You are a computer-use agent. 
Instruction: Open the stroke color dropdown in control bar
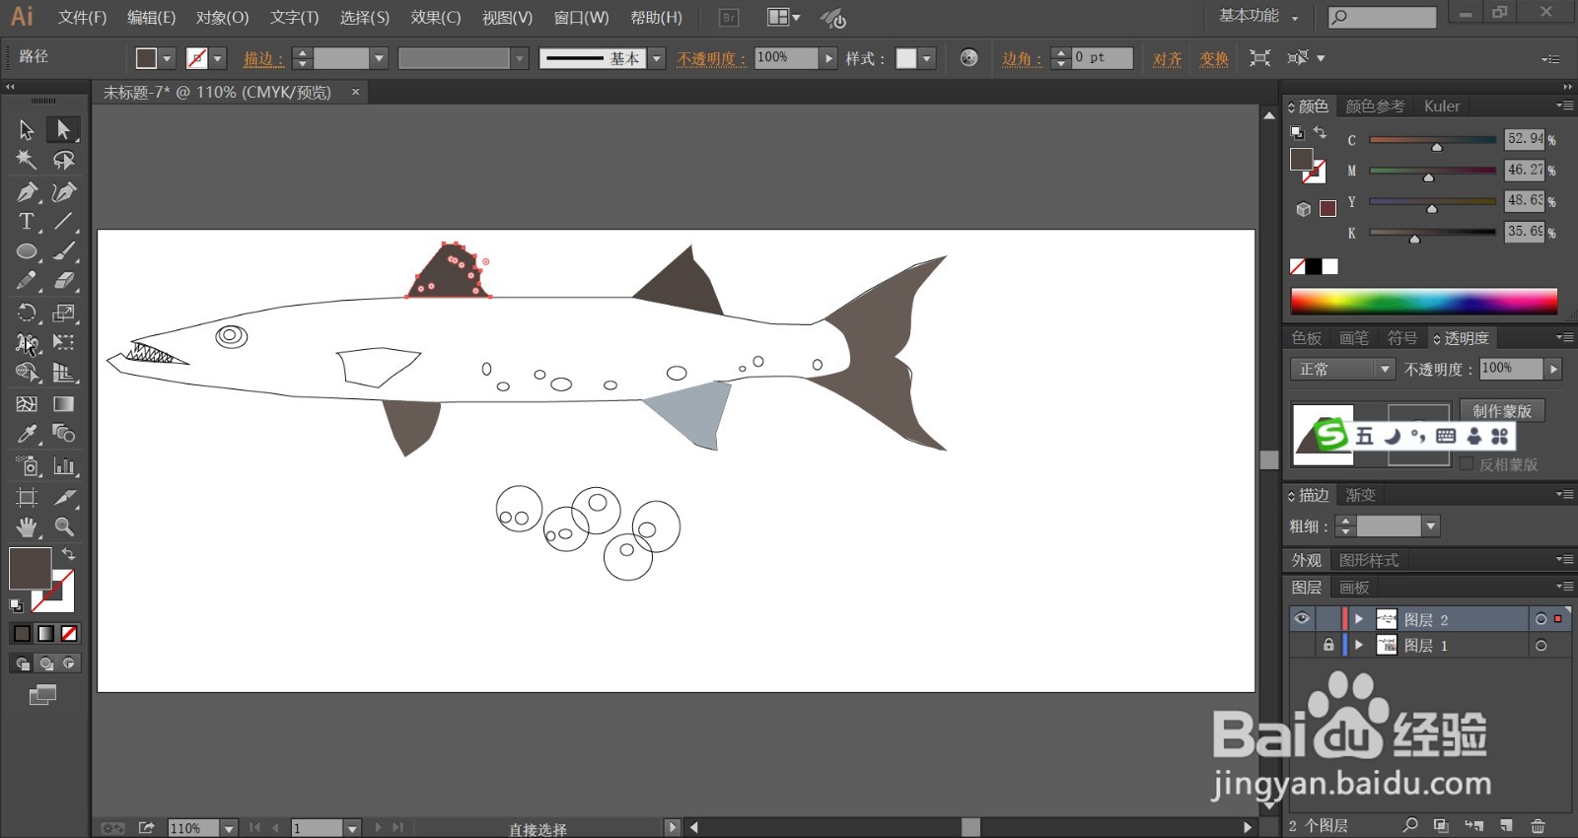tap(218, 58)
